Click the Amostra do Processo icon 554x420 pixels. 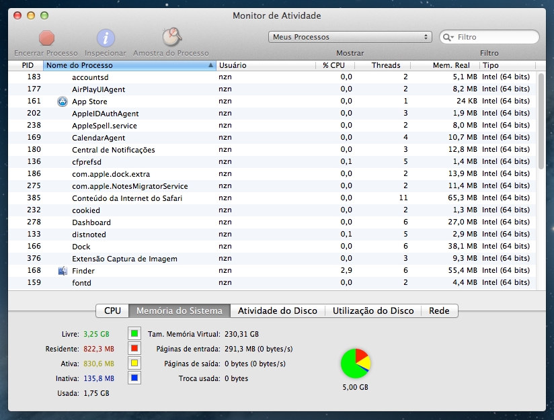[x=171, y=37]
